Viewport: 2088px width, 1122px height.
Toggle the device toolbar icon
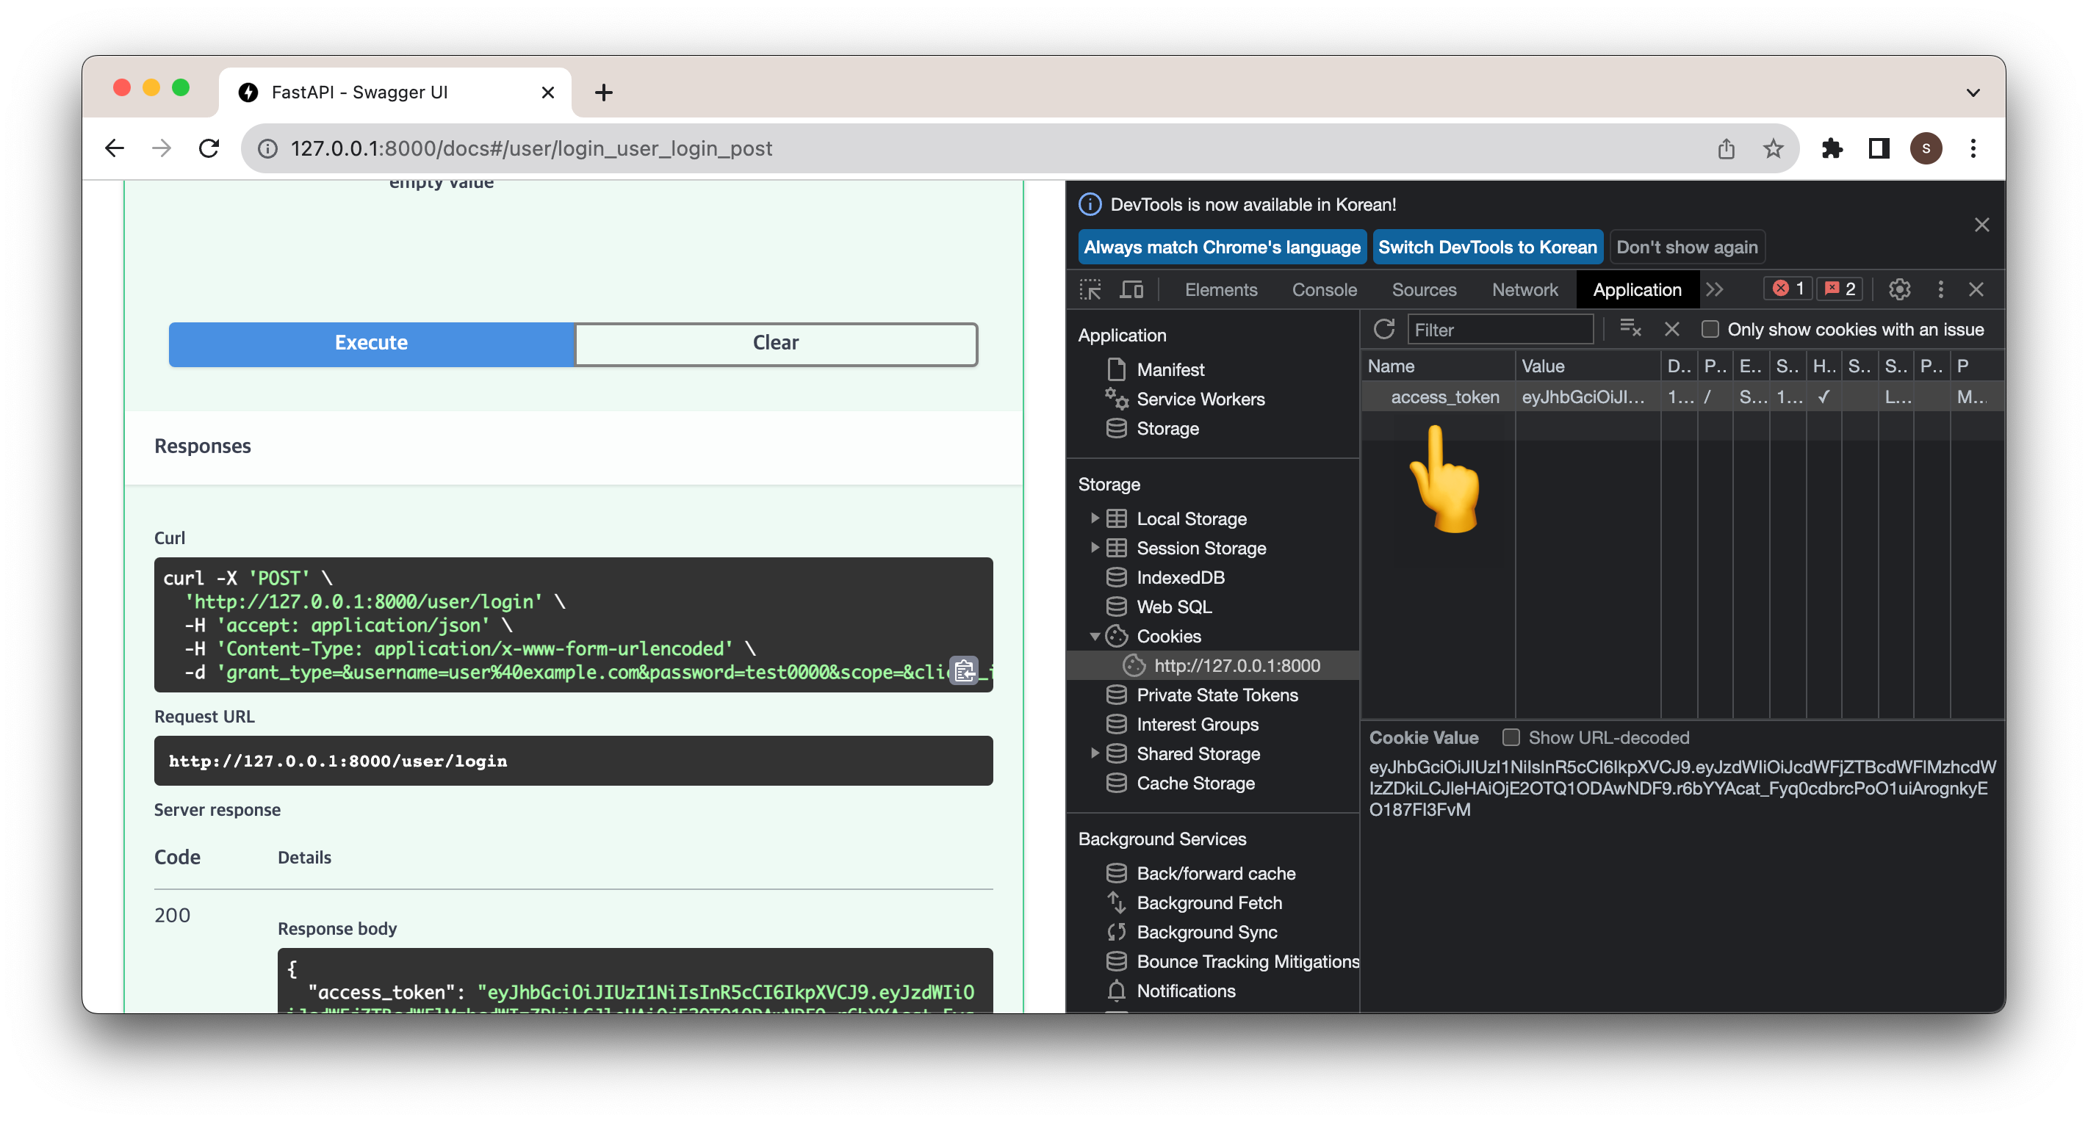[1131, 289]
